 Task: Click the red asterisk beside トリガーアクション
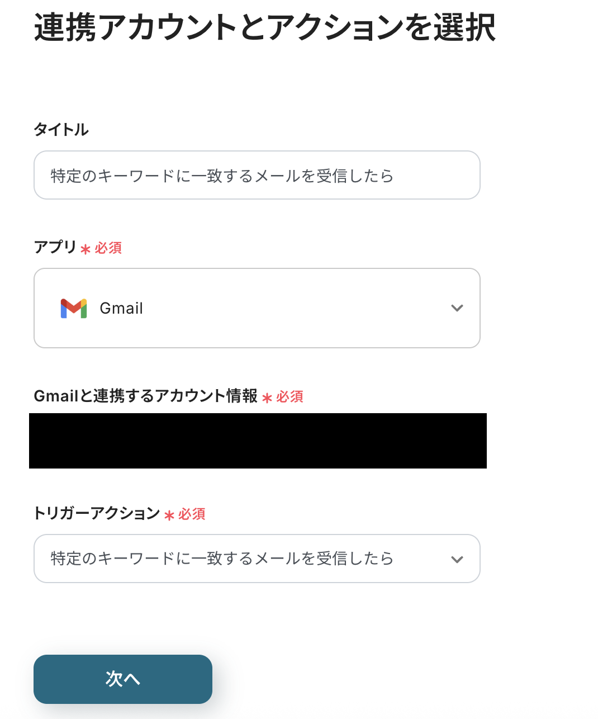click(x=169, y=515)
